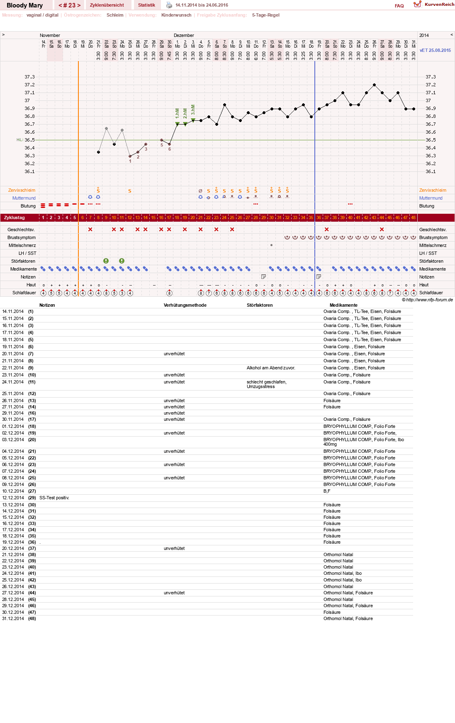Click the 'Kinderwunsch' usage setting
This screenshot has height=723, width=455.
pos(176,15)
